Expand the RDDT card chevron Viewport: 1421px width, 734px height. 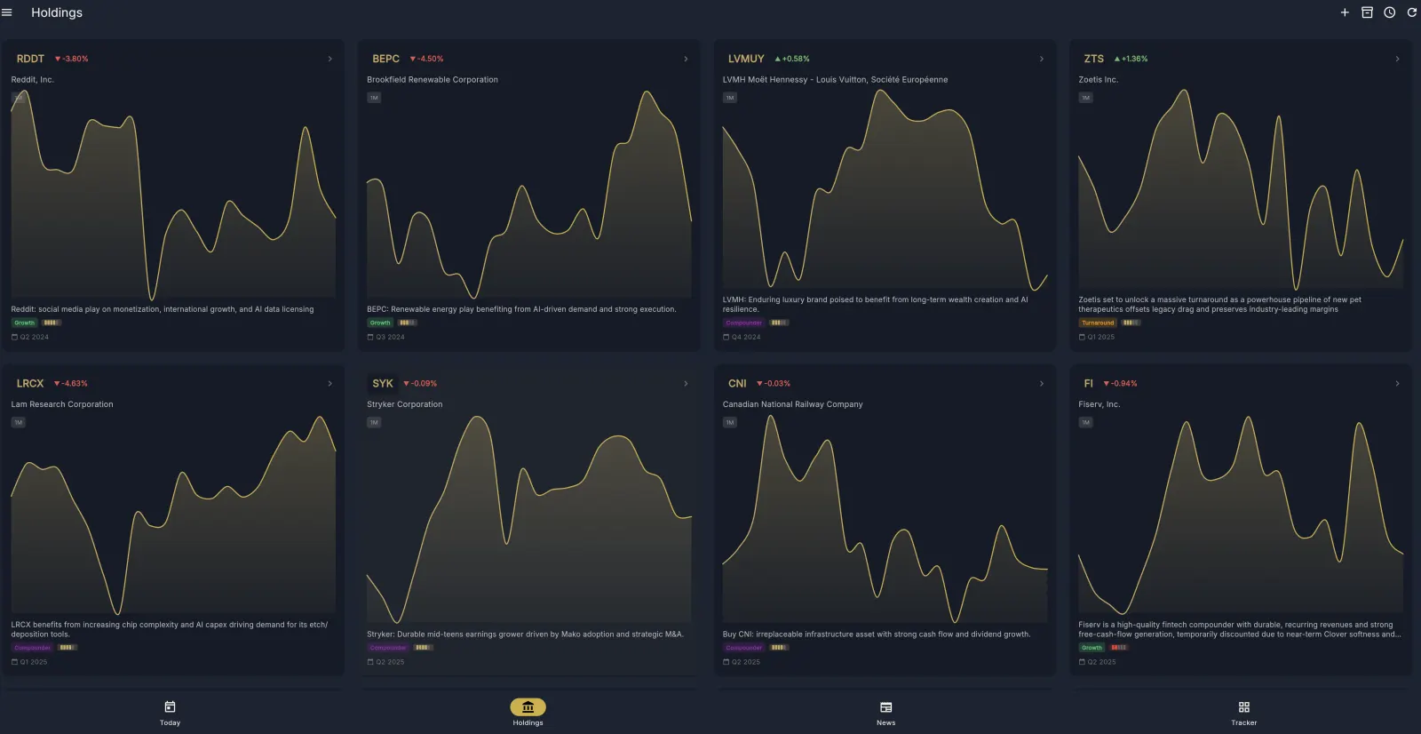(x=329, y=59)
